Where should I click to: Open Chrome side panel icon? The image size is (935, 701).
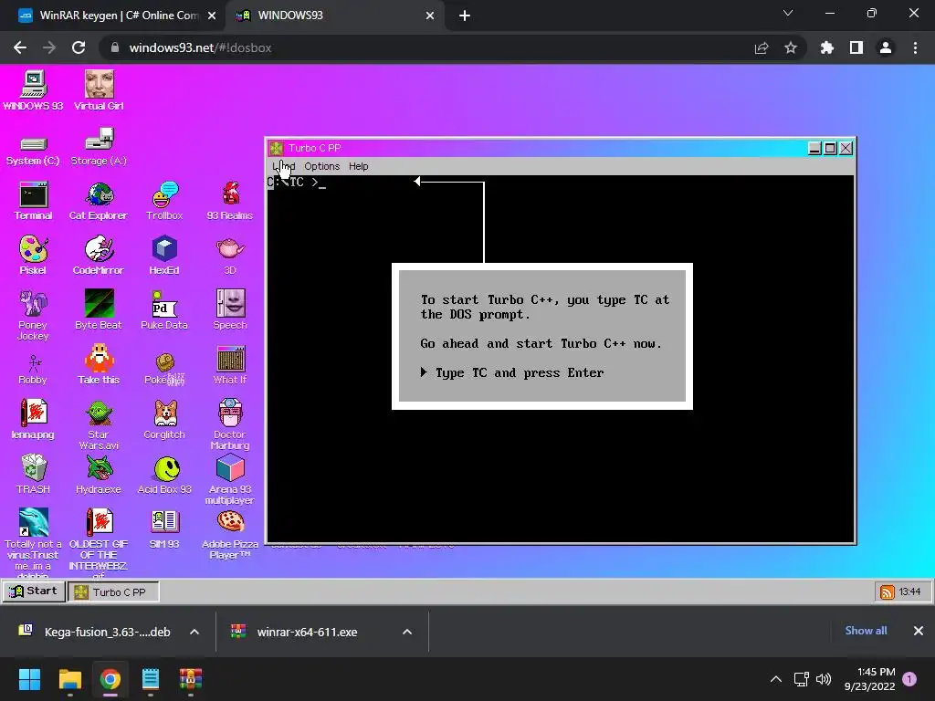click(x=856, y=47)
